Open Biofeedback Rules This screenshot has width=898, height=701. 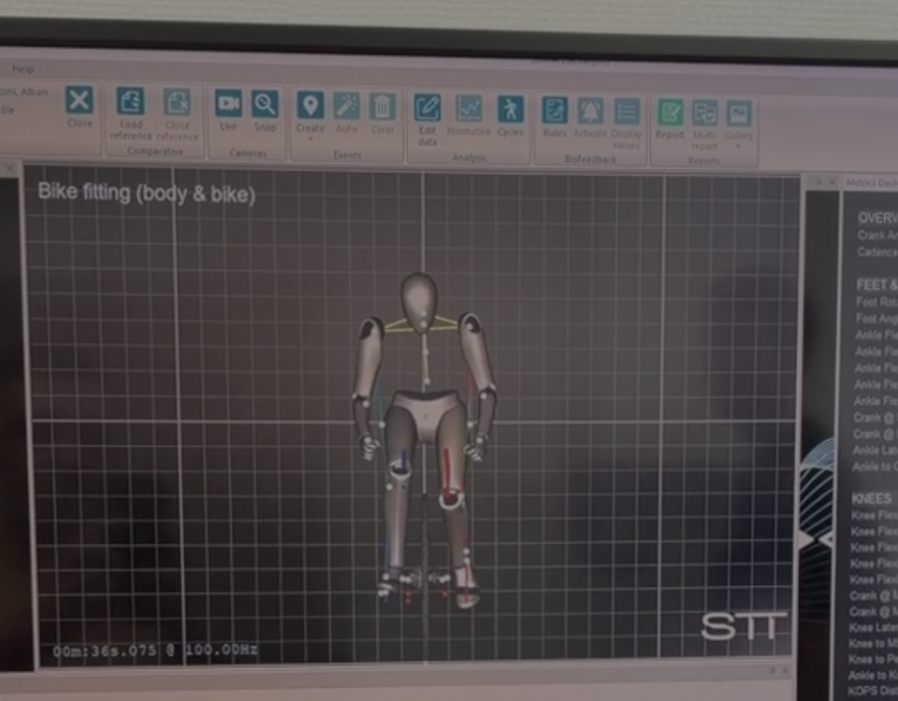pos(555,111)
